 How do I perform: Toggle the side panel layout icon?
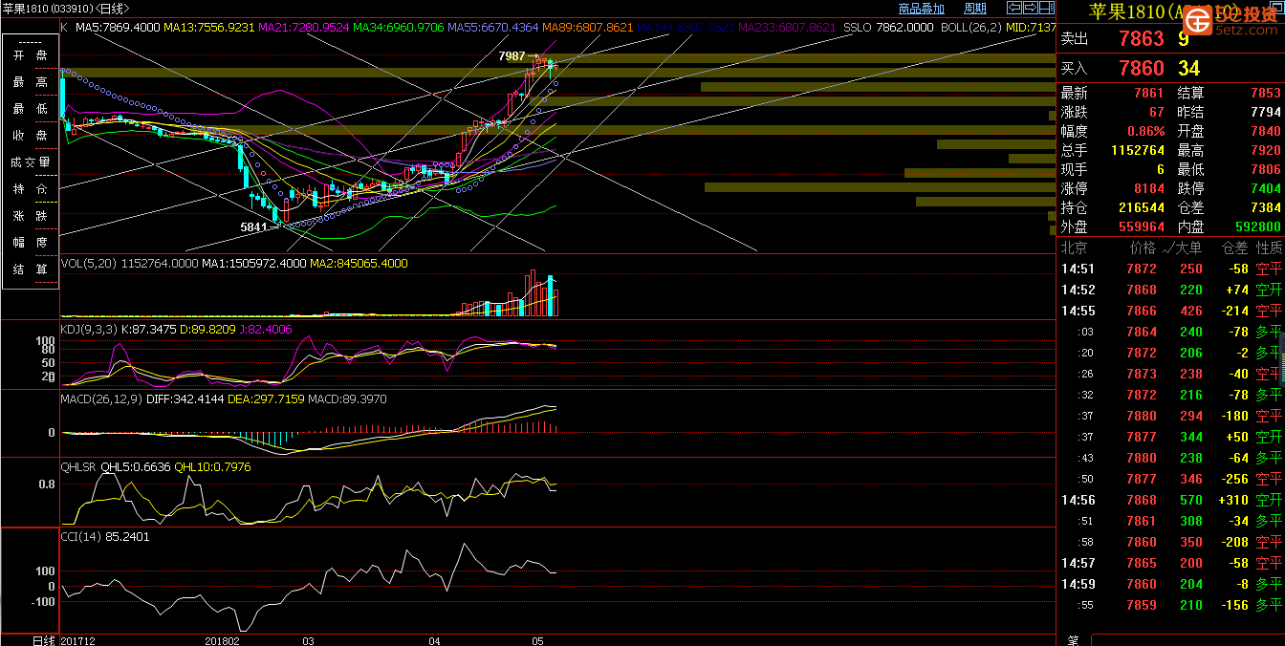click(1046, 9)
